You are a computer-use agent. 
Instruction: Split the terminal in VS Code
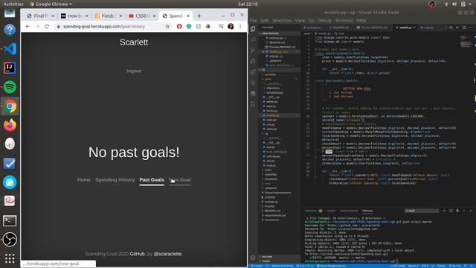click(x=451, y=211)
